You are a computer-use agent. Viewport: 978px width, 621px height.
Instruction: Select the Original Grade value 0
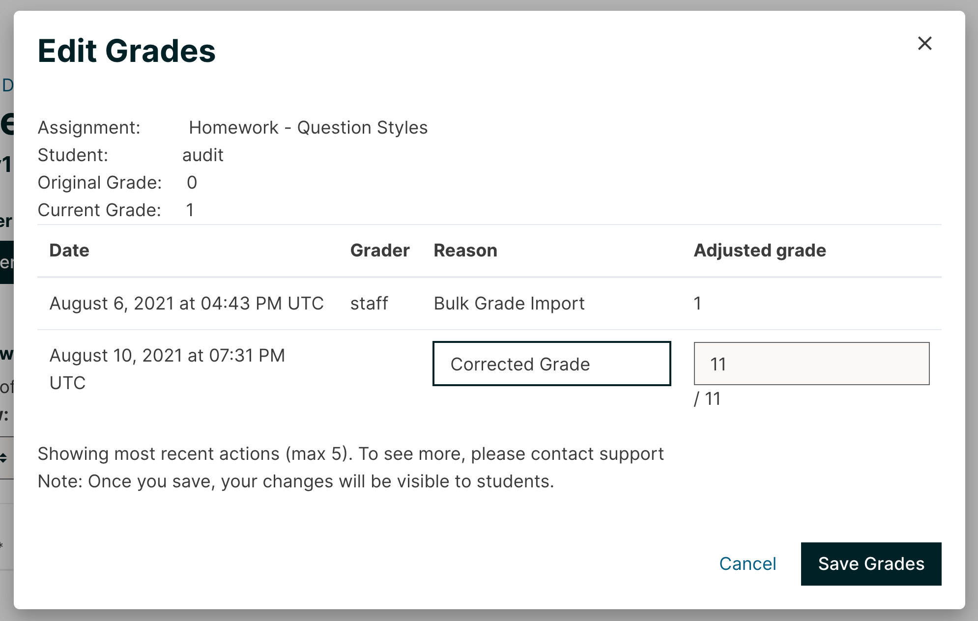192,182
